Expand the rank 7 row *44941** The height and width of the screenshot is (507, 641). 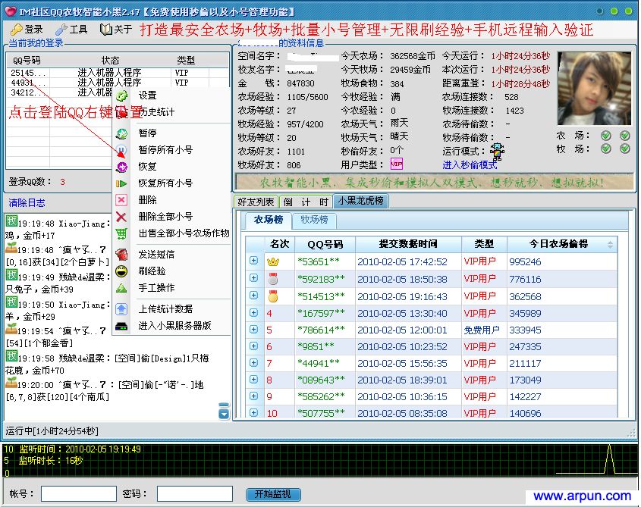click(253, 363)
